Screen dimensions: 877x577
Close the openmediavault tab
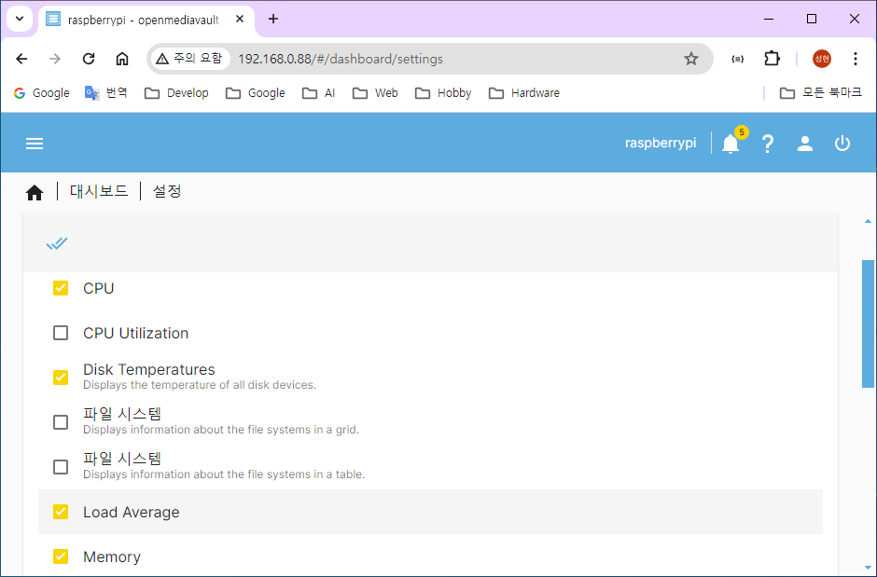click(x=240, y=19)
